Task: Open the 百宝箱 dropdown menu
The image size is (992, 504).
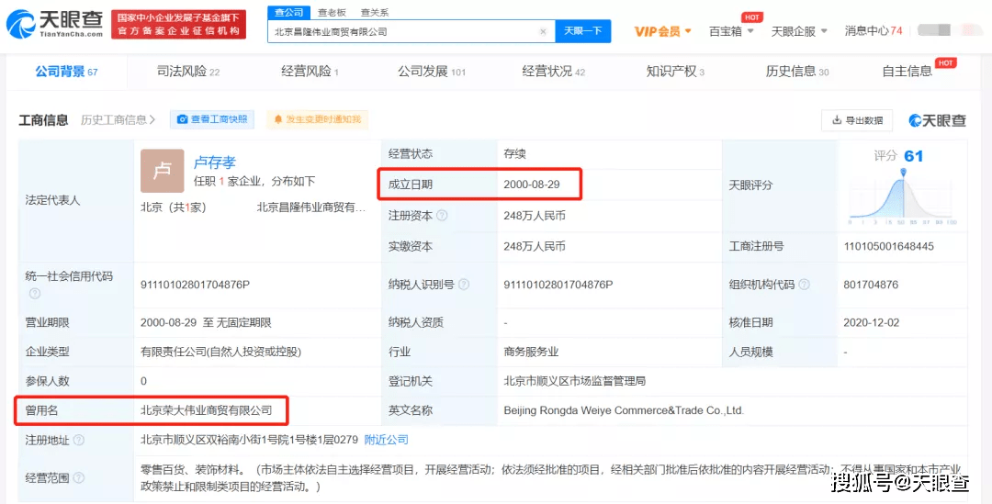Action: coord(731,31)
